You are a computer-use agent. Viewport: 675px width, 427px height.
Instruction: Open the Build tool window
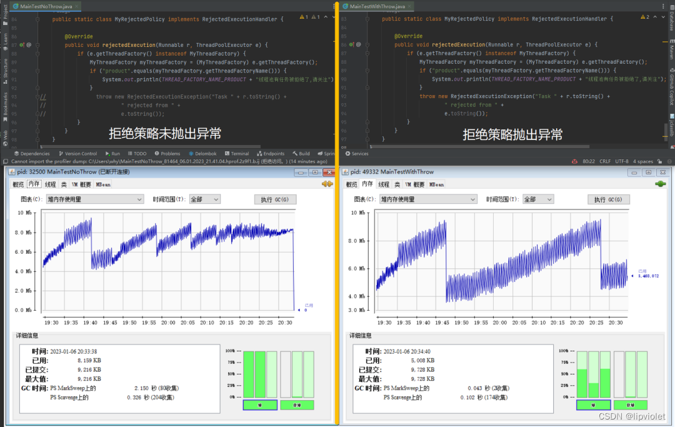(301, 154)
